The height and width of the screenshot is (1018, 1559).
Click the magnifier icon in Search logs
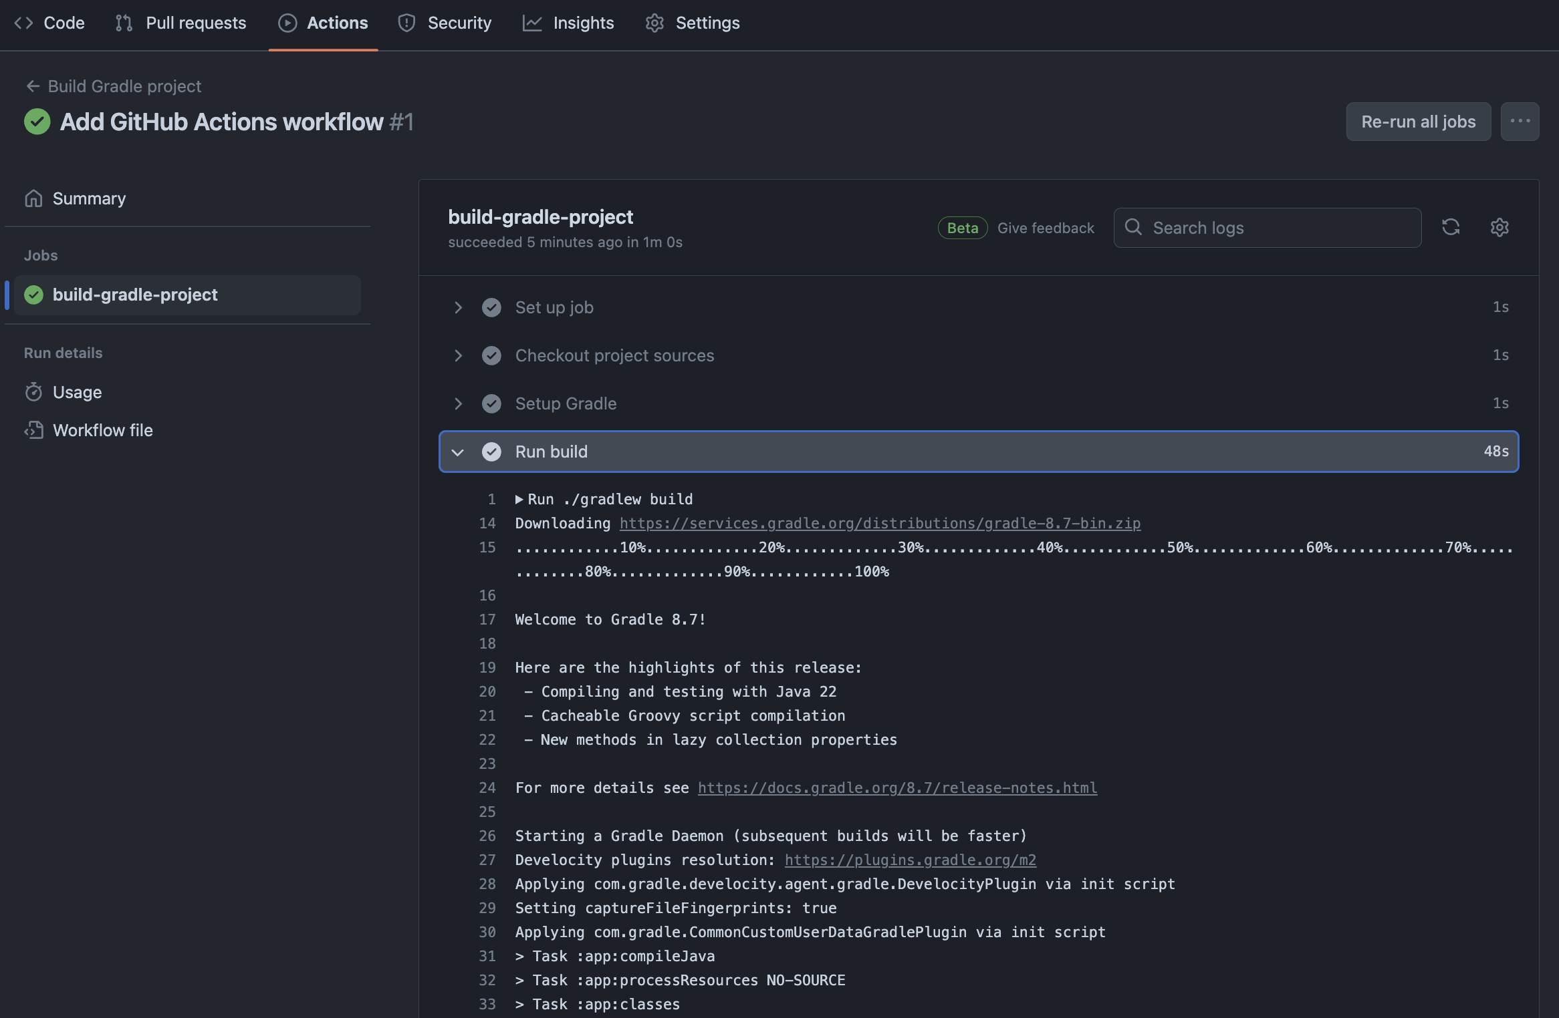click(1133, 227)
